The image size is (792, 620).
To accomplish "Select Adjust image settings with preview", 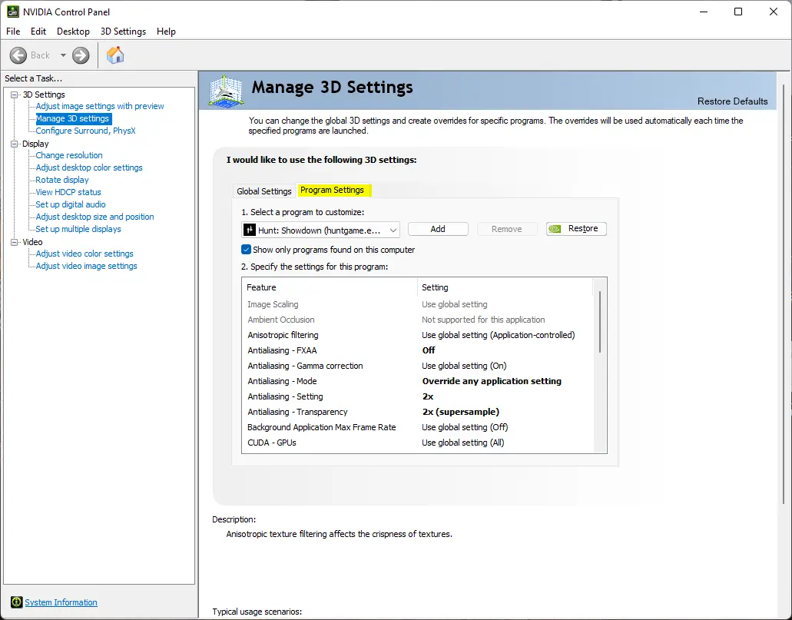I will pos(100,106).
